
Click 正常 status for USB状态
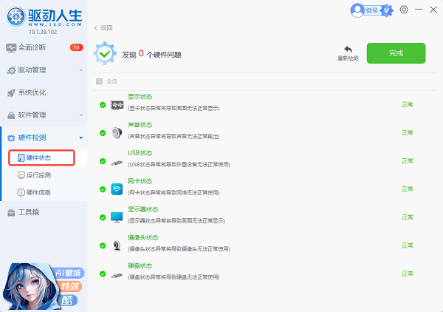coord(408,161)
